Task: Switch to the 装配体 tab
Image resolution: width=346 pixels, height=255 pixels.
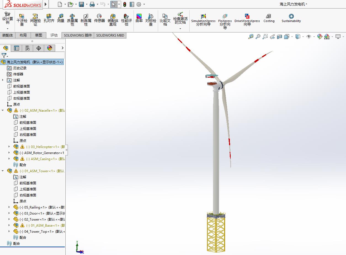Action: 7,35
